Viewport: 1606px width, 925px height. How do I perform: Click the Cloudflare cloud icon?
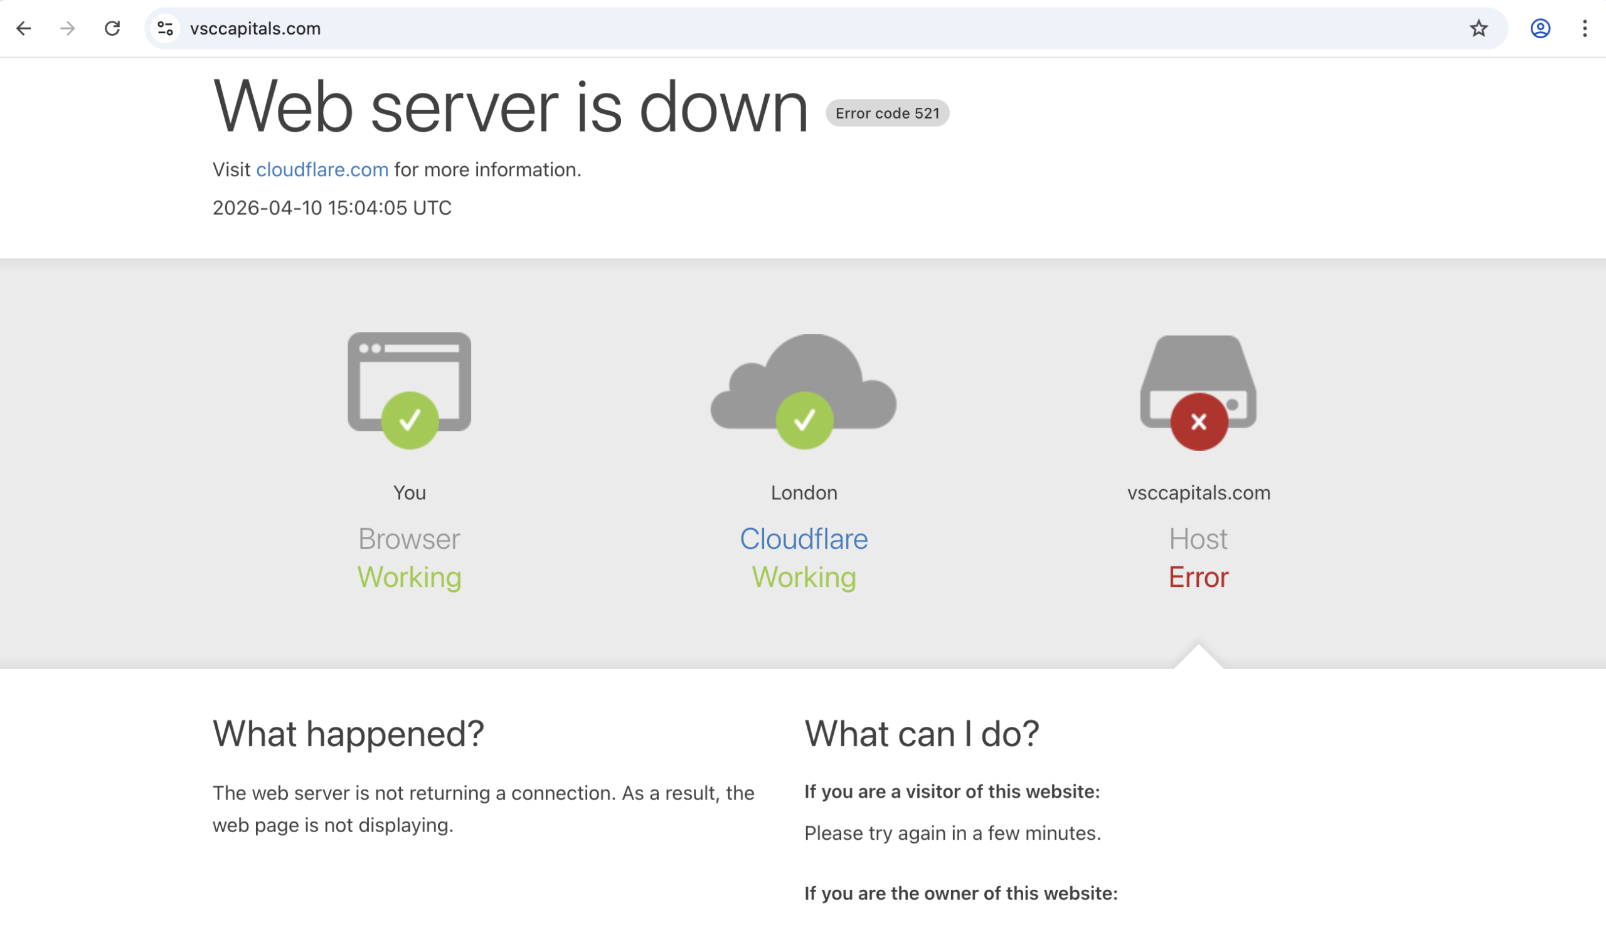click(x=804, y=389)
